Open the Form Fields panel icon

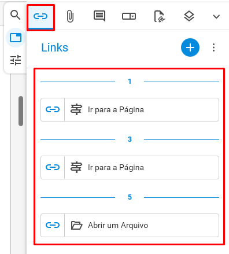[x=129, y=16]
